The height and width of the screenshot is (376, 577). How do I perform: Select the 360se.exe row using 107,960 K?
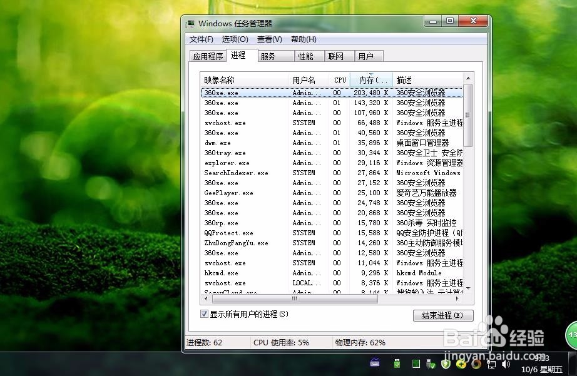[x=332, y=113]
